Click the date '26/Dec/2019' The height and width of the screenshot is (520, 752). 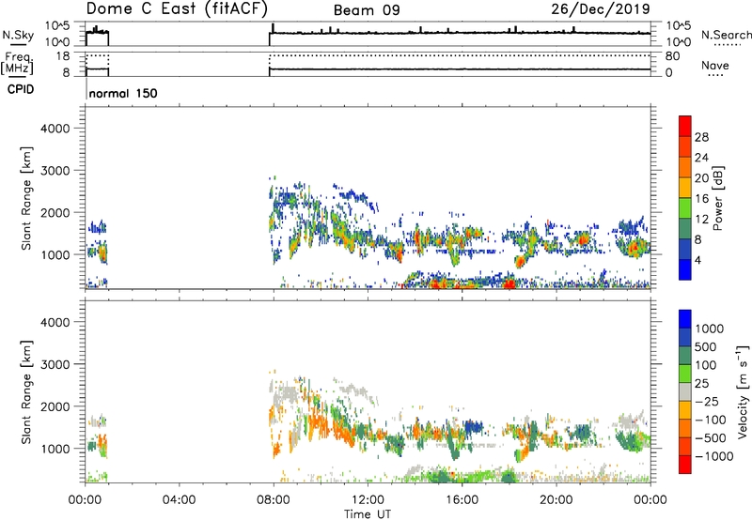pos(601,8)
